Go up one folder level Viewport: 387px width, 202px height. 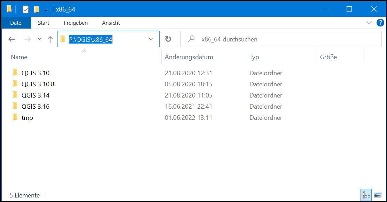(x=50, y=39)
